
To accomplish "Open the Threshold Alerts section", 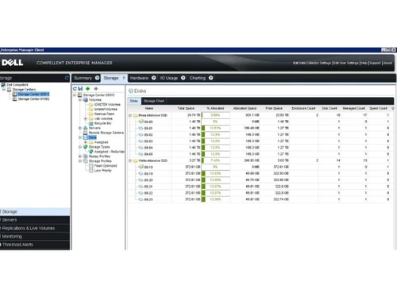I will [35, 245].
